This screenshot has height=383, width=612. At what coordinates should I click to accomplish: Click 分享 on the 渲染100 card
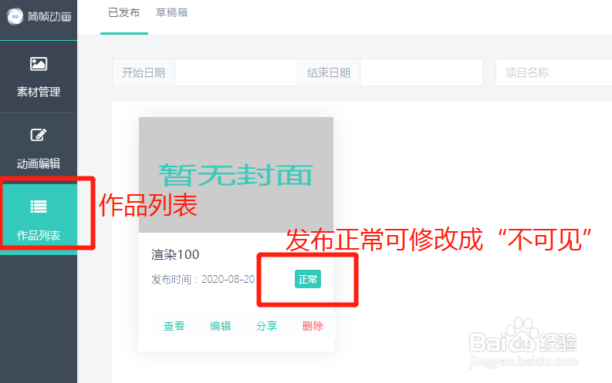click(x=266, y=326)
